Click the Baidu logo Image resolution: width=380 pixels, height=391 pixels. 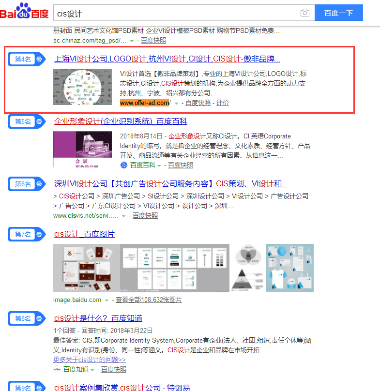coord(24,11)
